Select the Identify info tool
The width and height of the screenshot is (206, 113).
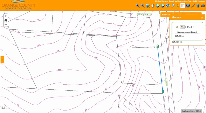pyautogui.click(x=168, y=5)
